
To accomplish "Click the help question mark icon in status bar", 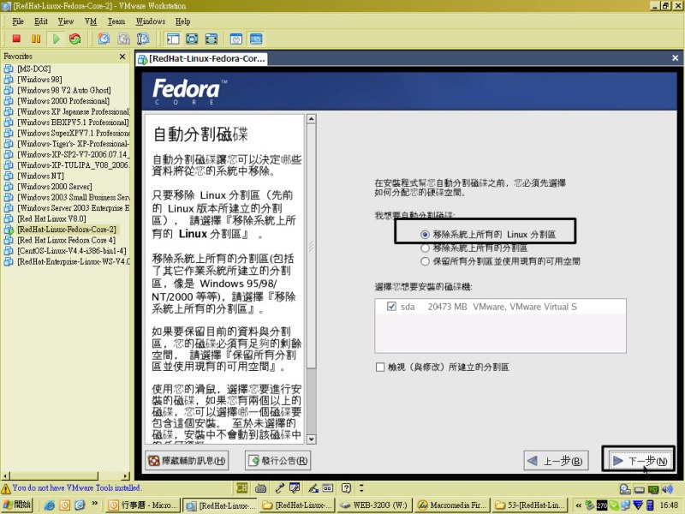I will click(346, 487).
